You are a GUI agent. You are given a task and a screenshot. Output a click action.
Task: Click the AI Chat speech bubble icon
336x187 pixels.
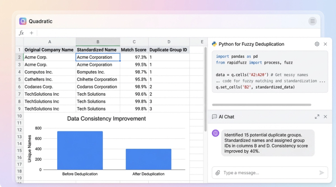(214, 117)
